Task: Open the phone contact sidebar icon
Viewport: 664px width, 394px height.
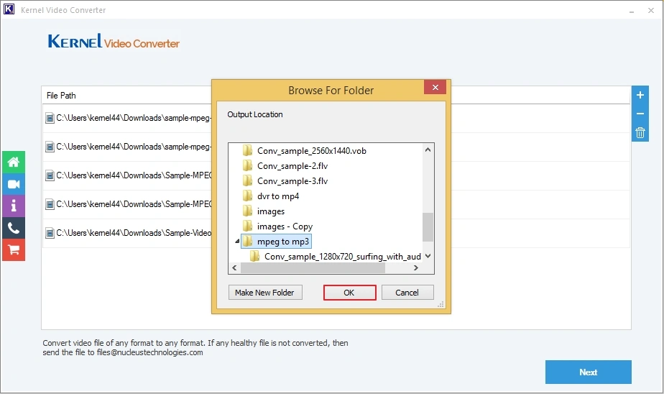Action: click(x=14, y=228)
